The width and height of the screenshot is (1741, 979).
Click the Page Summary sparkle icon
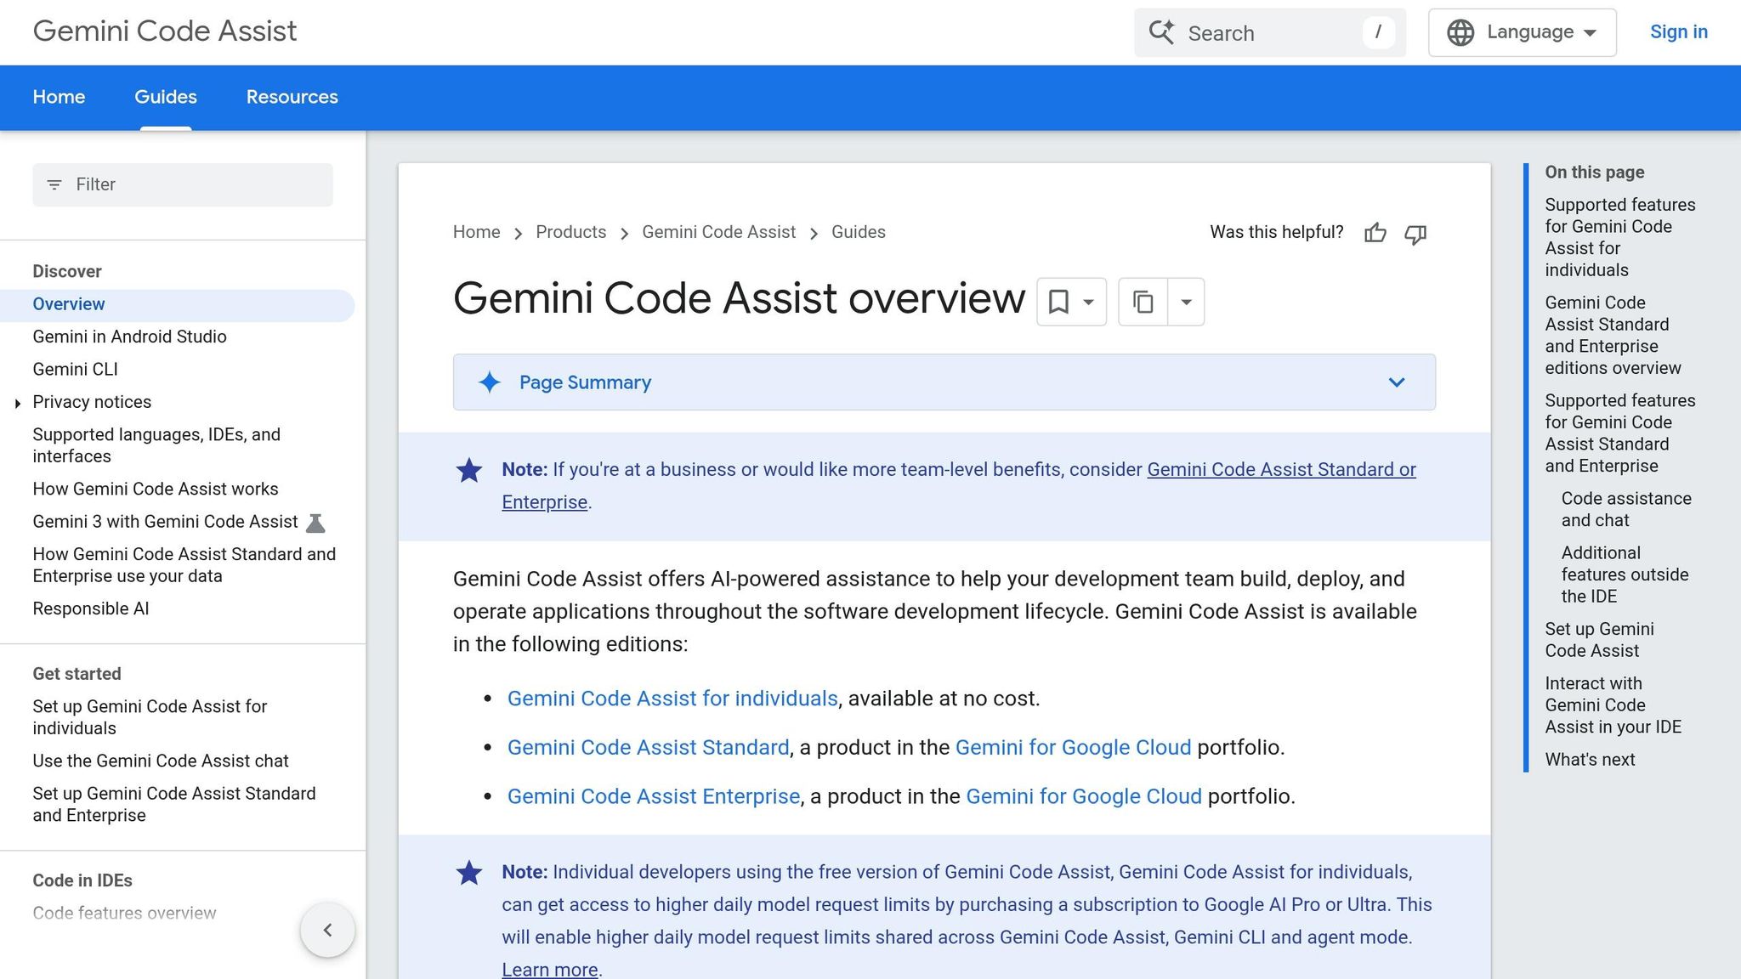click(x=489, y=382)
